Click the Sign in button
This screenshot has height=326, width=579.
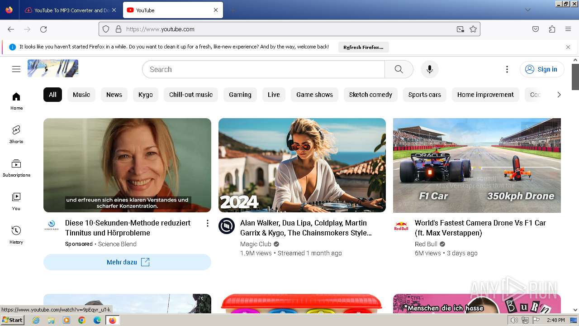click(x=542, y=69)
